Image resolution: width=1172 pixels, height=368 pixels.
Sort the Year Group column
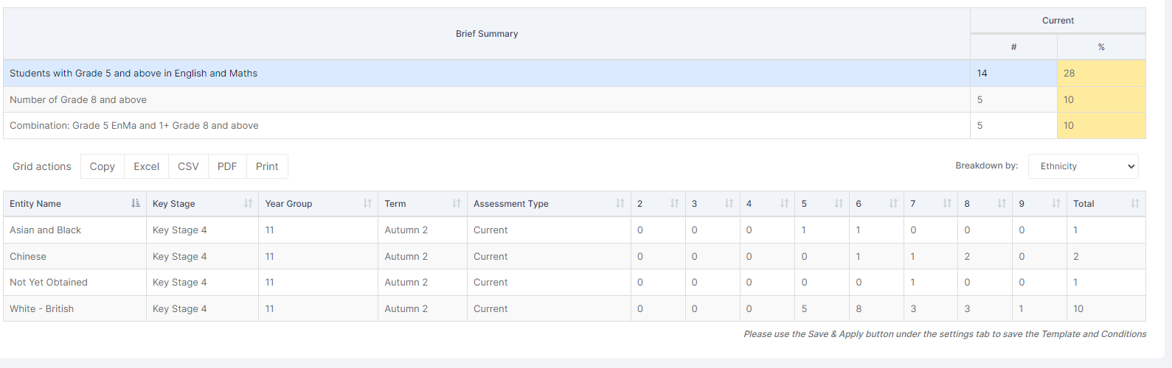pos(368,203)
